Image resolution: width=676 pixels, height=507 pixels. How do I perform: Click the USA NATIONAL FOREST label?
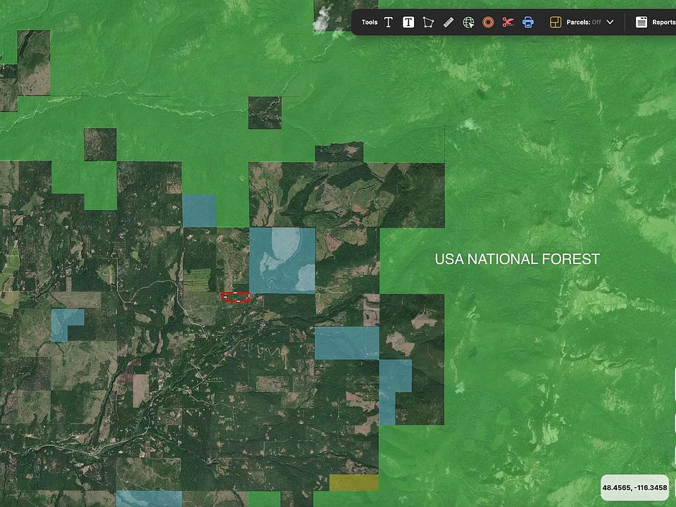tap(517, 259)
